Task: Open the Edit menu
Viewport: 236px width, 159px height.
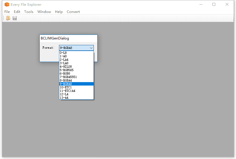Action: [17, 12]
